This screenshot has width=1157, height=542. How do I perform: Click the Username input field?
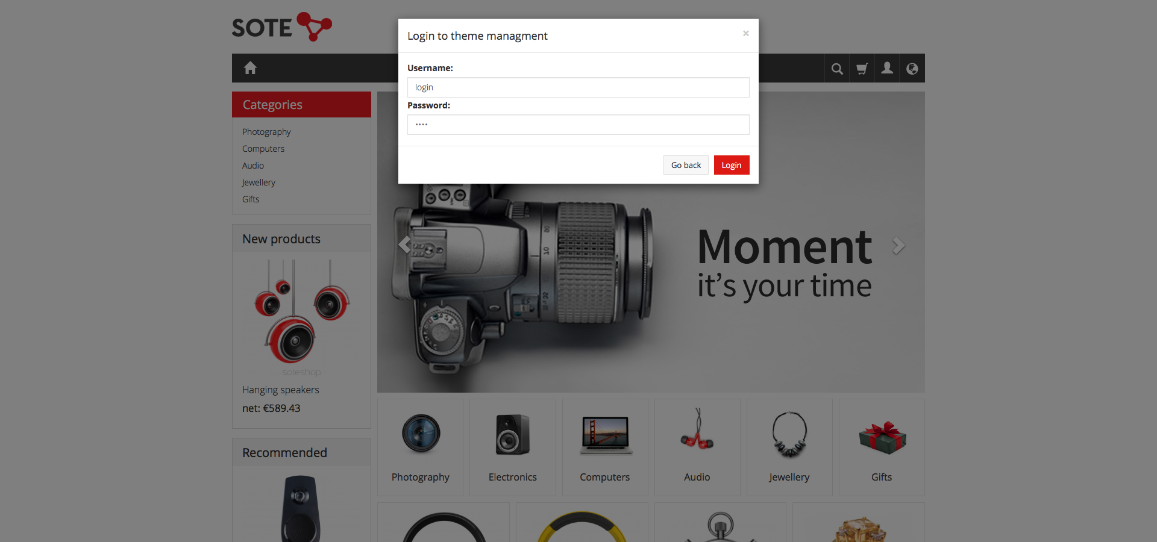pyautogui.click(x=578, y=87)
